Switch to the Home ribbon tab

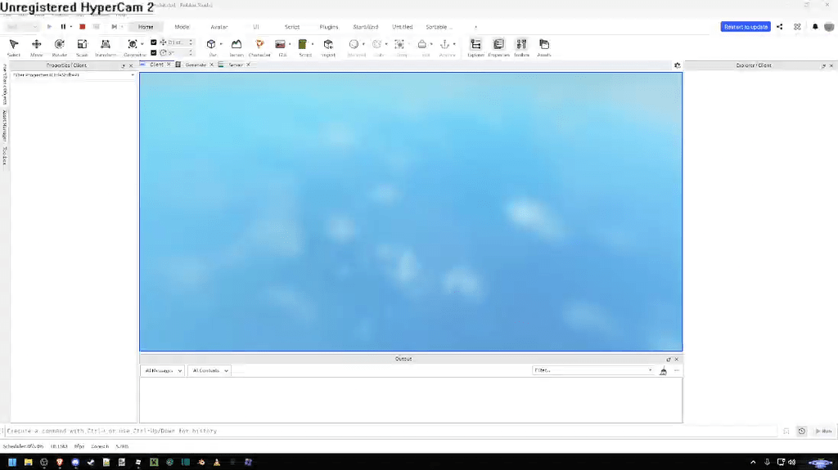click(x=146, y=27)
